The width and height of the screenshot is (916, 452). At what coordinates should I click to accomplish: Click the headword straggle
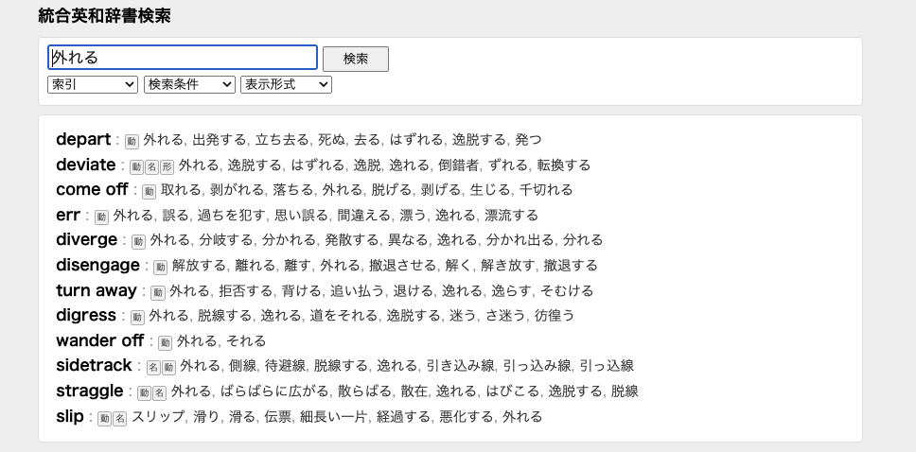click(89, 391)
